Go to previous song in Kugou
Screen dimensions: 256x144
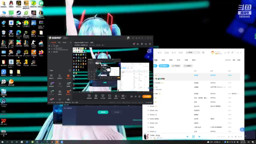pos(187,137)
